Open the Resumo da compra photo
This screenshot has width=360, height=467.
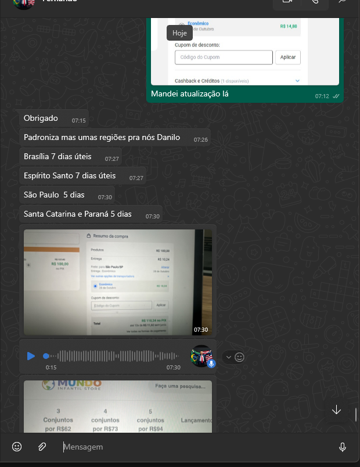[118, 282]
